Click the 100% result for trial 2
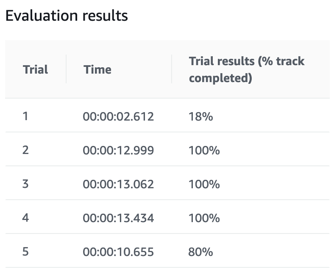 [204, 150]
